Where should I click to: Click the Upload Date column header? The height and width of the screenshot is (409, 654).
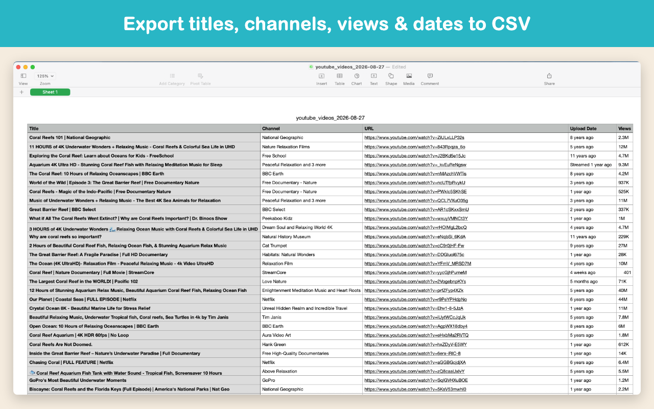pos(592,128)
